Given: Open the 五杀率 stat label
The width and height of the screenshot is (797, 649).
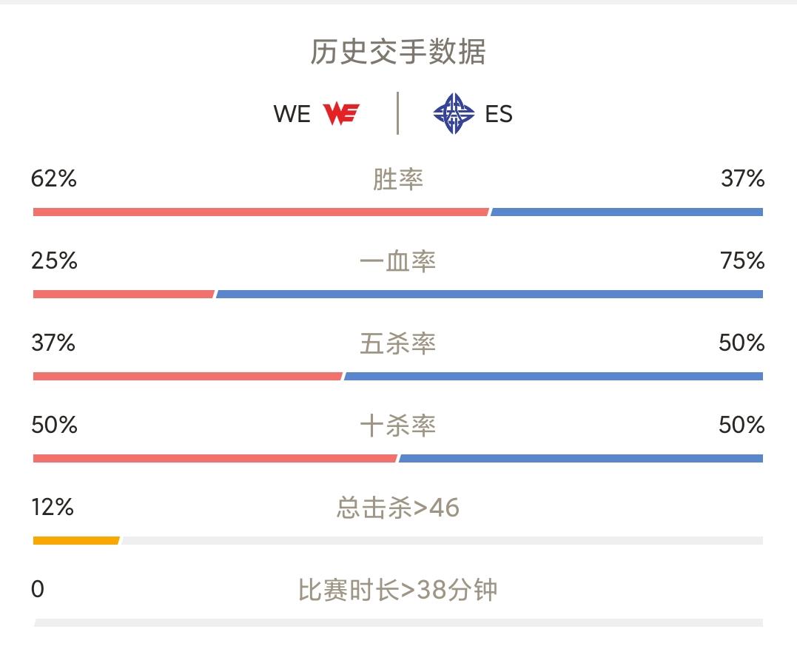Looking at the screenshot, I should [x=398, y=343].
